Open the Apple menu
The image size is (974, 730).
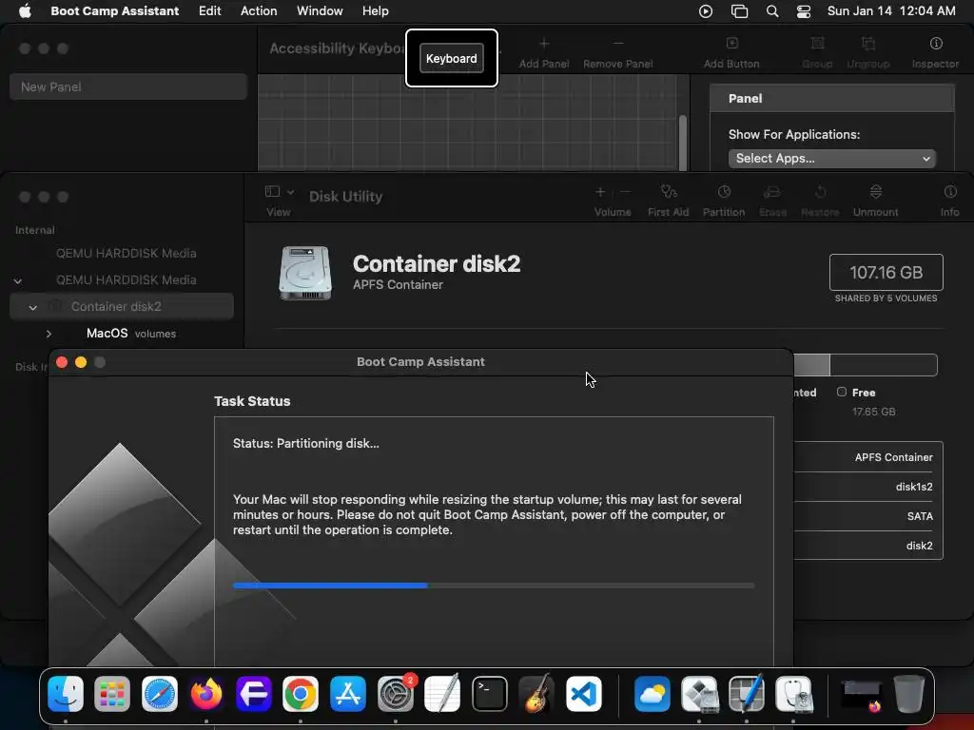(25, 10)
